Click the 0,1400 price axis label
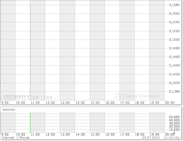The height and width of the screenshot is (141, 183). click(x=174, y=83)
